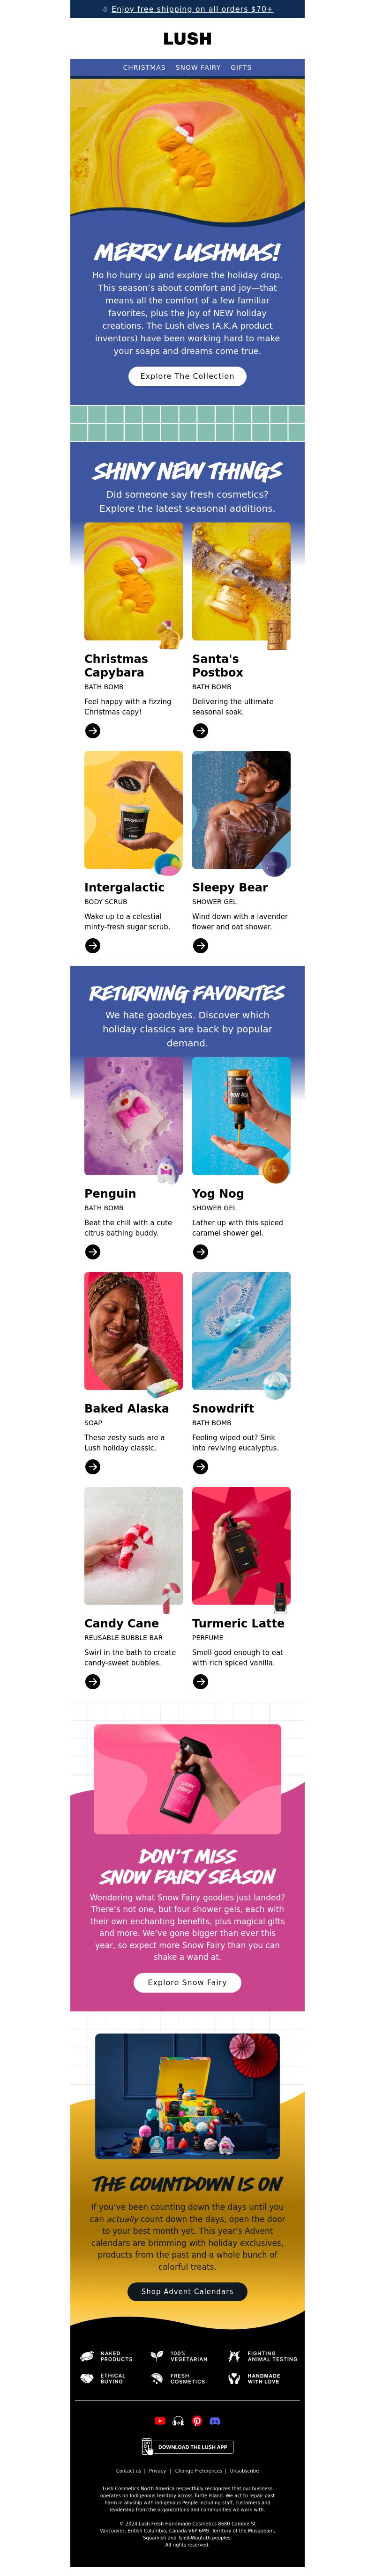The image size is (375, 2576).
Task: Follow the Unsubscribe link
Action: [244, 2470]
